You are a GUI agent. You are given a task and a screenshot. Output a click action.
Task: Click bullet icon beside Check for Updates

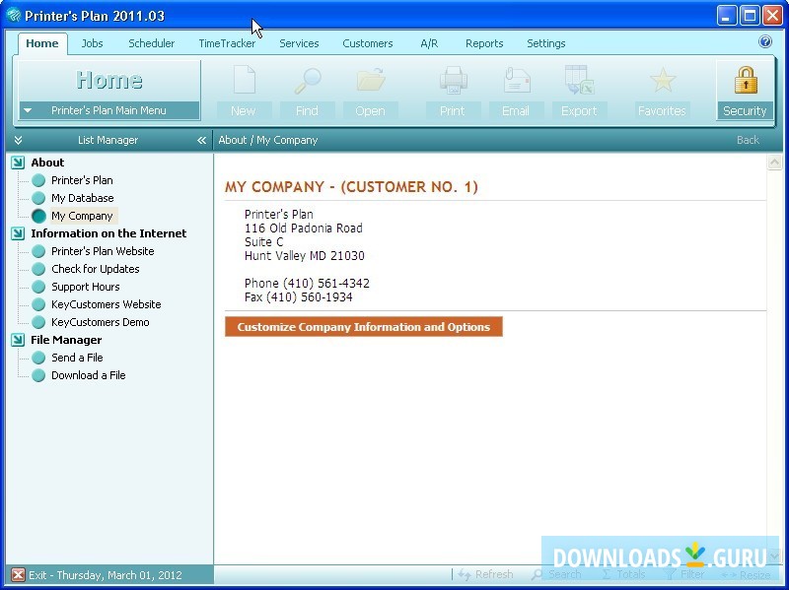38,269
